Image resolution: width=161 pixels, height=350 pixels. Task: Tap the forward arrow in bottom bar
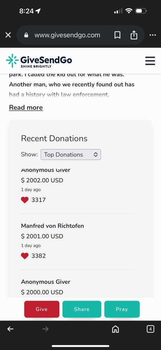click(45, 329)
